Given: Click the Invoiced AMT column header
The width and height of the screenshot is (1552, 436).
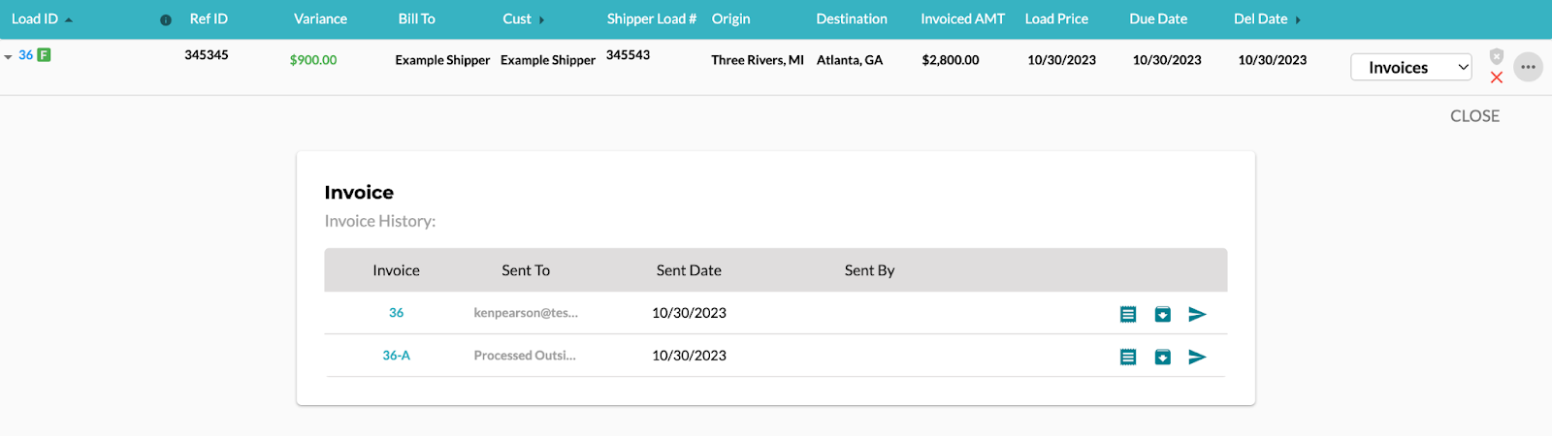Looking at the screenshot, I should point(962,18).
